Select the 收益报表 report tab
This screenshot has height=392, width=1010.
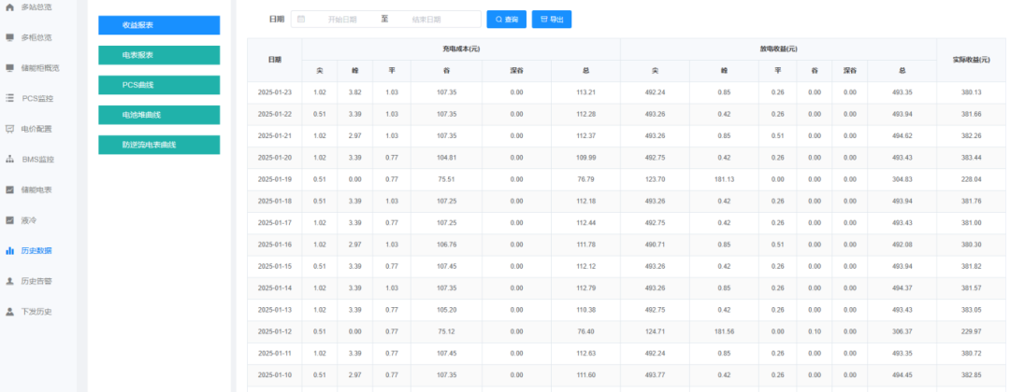click(159, 25)
